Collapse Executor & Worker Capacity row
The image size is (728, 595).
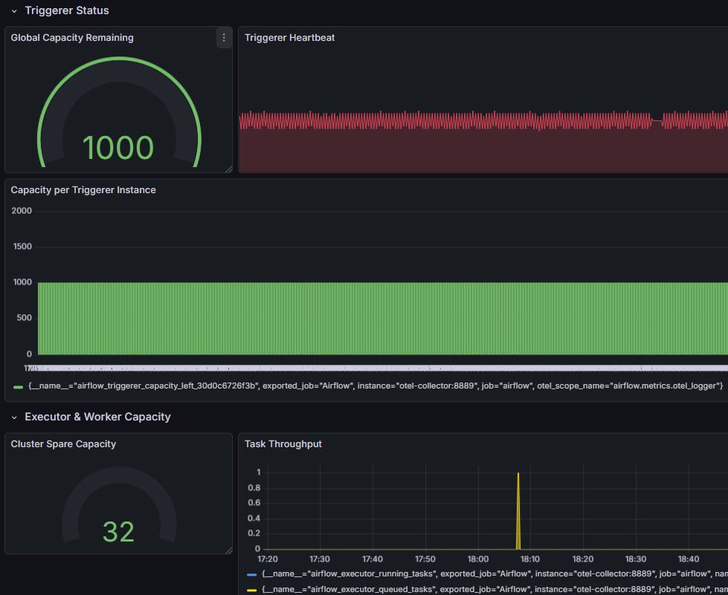(x=14, y=417)
